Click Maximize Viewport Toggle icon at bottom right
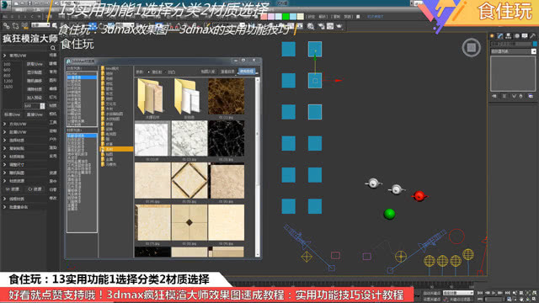Screen dimensions: 539x303 click(535, 300)
